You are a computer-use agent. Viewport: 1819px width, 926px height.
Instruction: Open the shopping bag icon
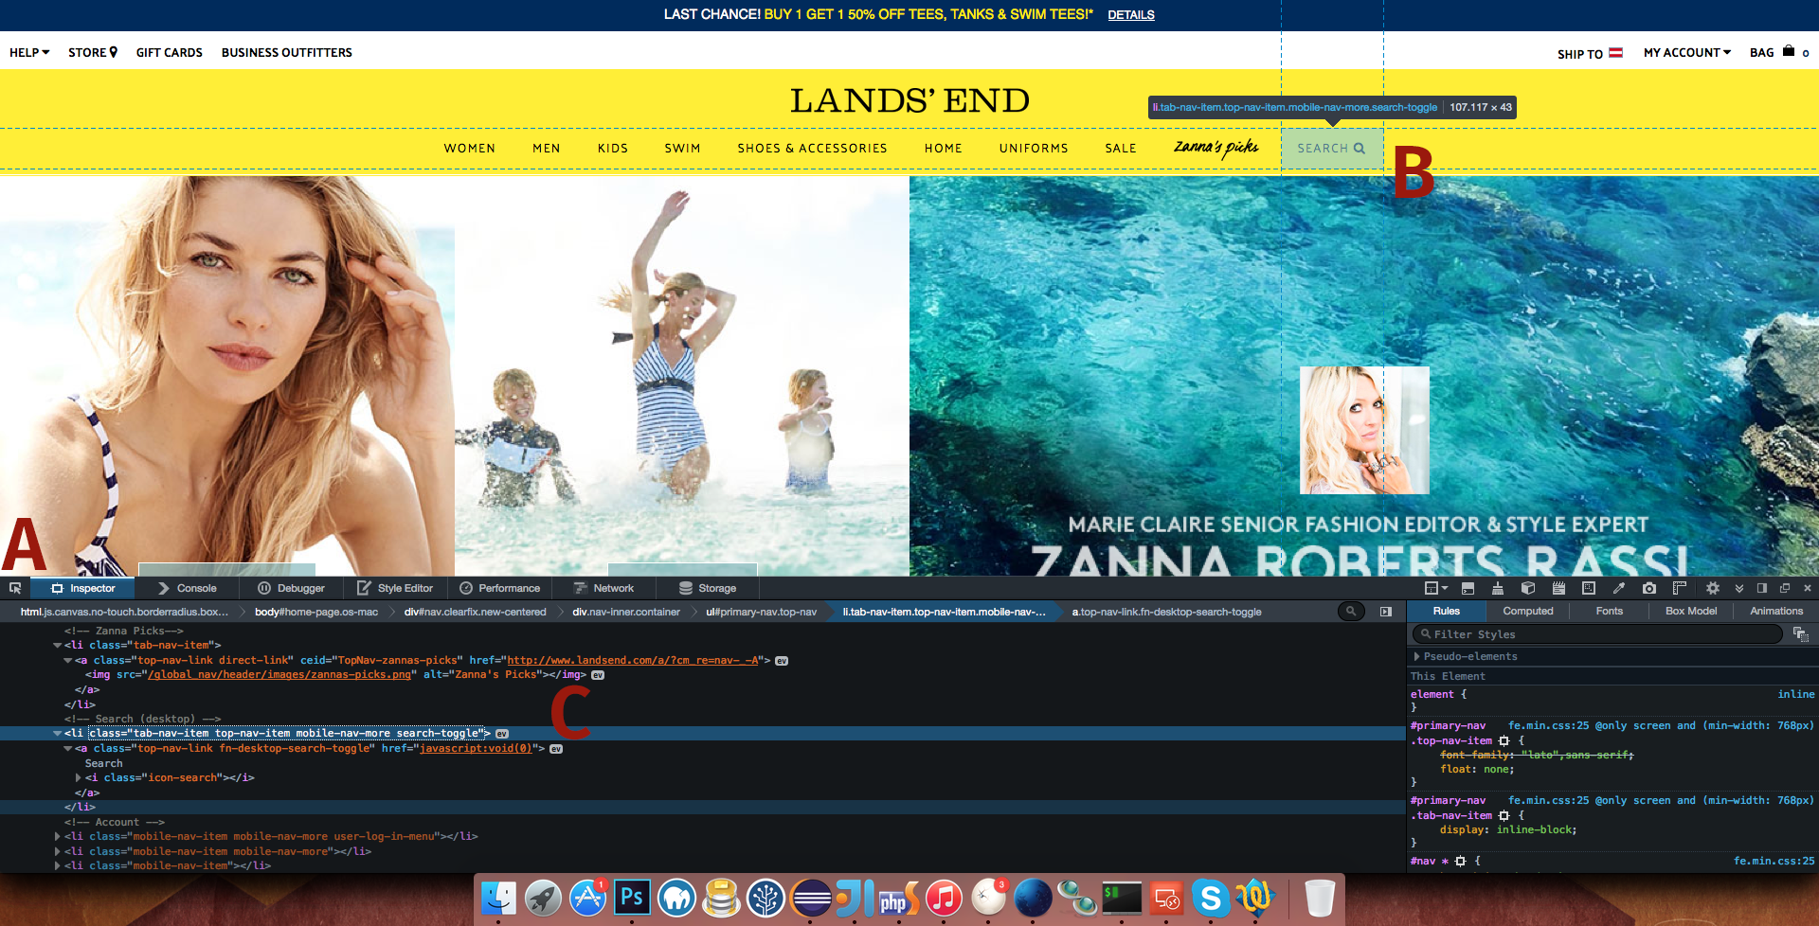coord(1789,51)
